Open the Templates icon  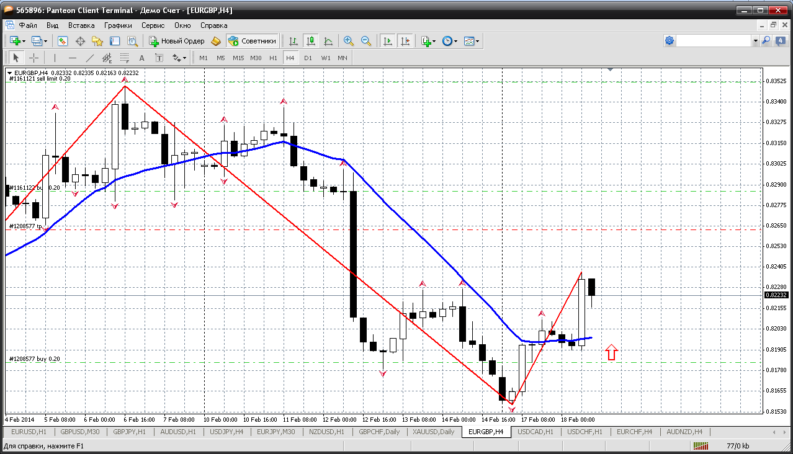click(469, 41)
